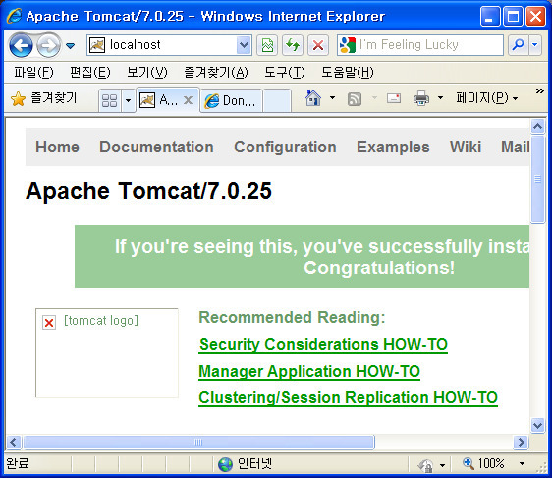The height and width of the screenshot is (478, 552).
Task: Click the 완료 status text
Action: click(x=18, y=463)
